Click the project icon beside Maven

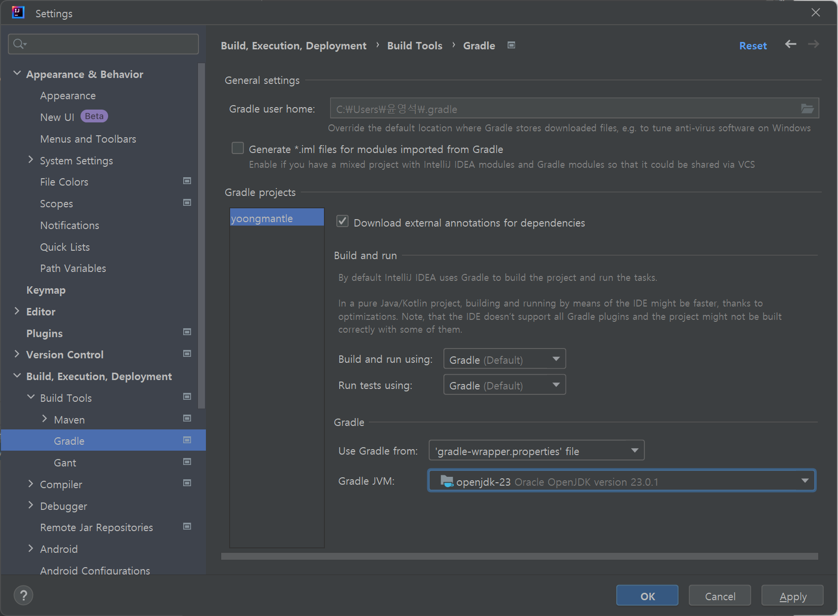(187, 419)
